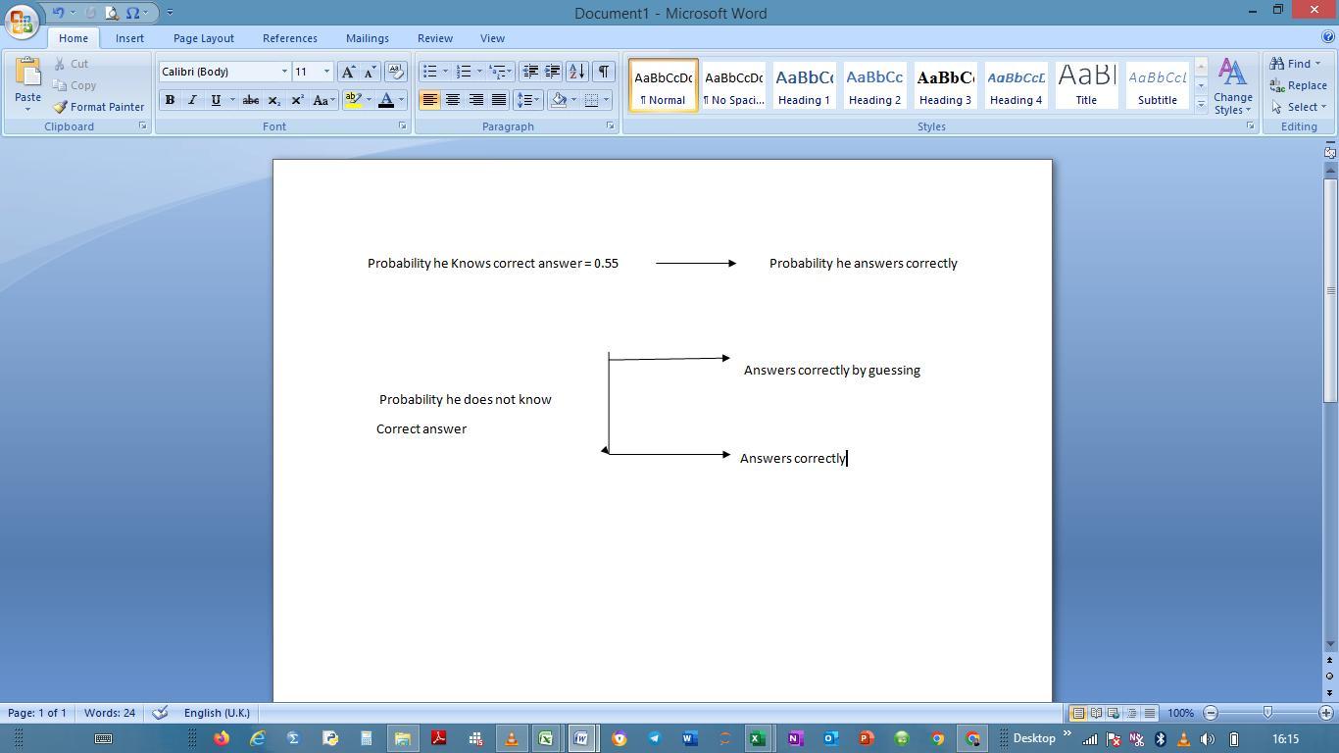Select Align Text Left

click(429, 100)
